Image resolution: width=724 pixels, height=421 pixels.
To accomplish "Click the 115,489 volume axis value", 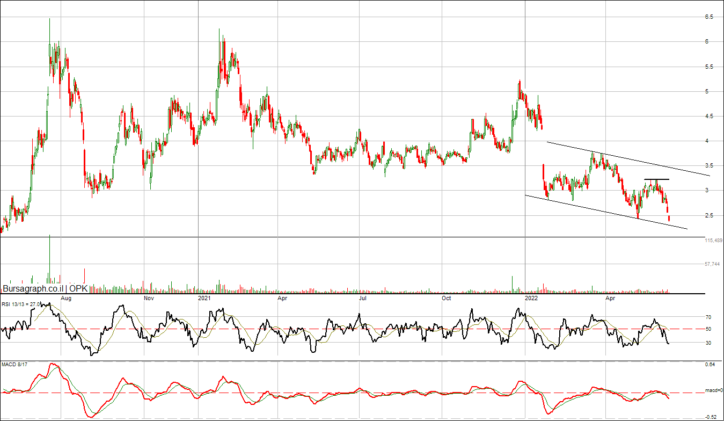I will coord(713,241).
